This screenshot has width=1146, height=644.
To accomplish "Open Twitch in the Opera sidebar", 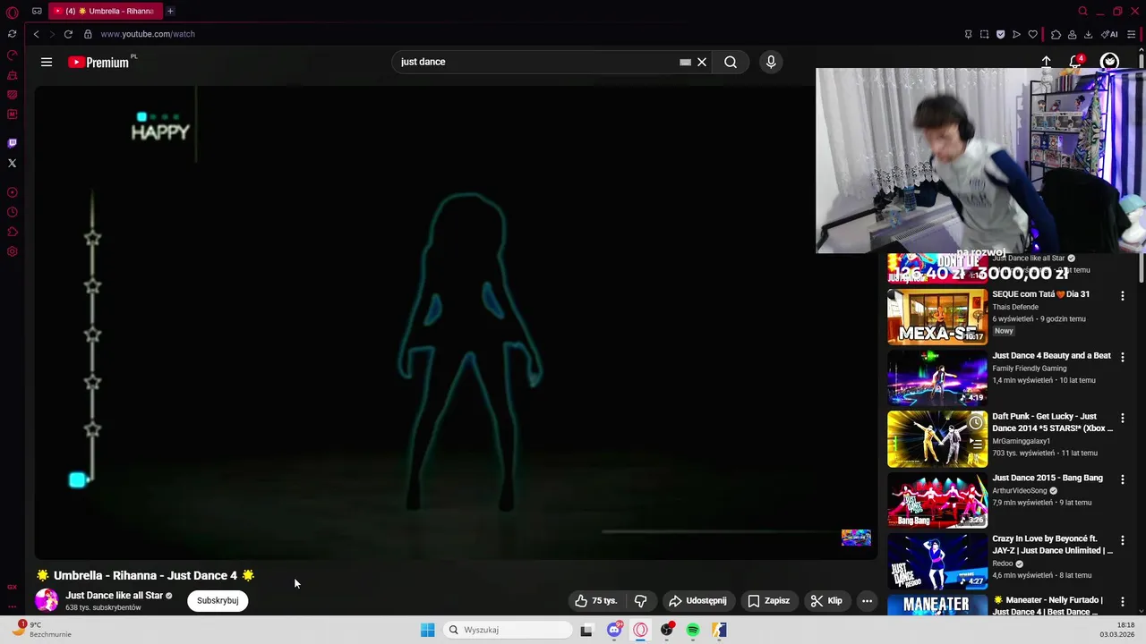I will [12, 143].
